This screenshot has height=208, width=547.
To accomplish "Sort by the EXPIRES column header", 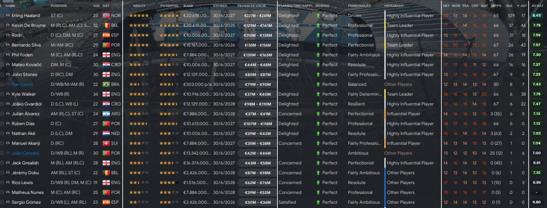I will (221, 6).
